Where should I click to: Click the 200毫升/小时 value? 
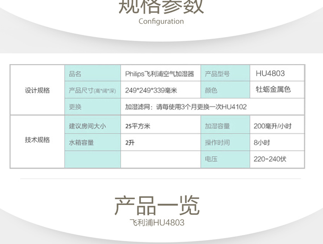tap(273, 126)
